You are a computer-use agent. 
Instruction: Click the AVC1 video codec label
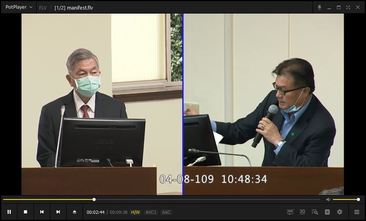point(151,212)
